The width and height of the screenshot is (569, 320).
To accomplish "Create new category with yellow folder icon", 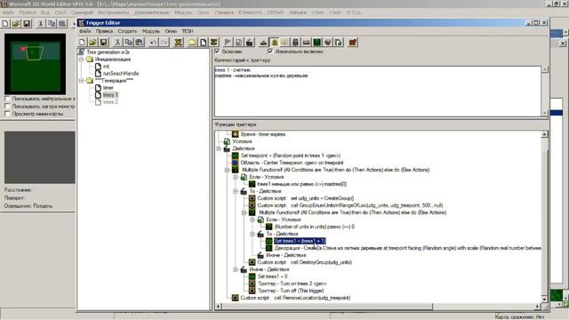I will pos(192,43).
